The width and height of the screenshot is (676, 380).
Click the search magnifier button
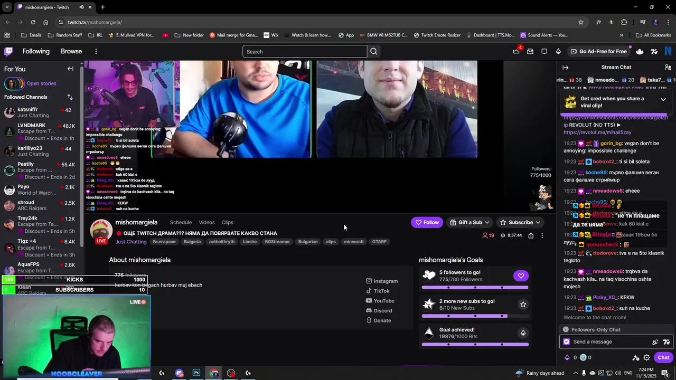pyautogui.click(x=374, y=51)
